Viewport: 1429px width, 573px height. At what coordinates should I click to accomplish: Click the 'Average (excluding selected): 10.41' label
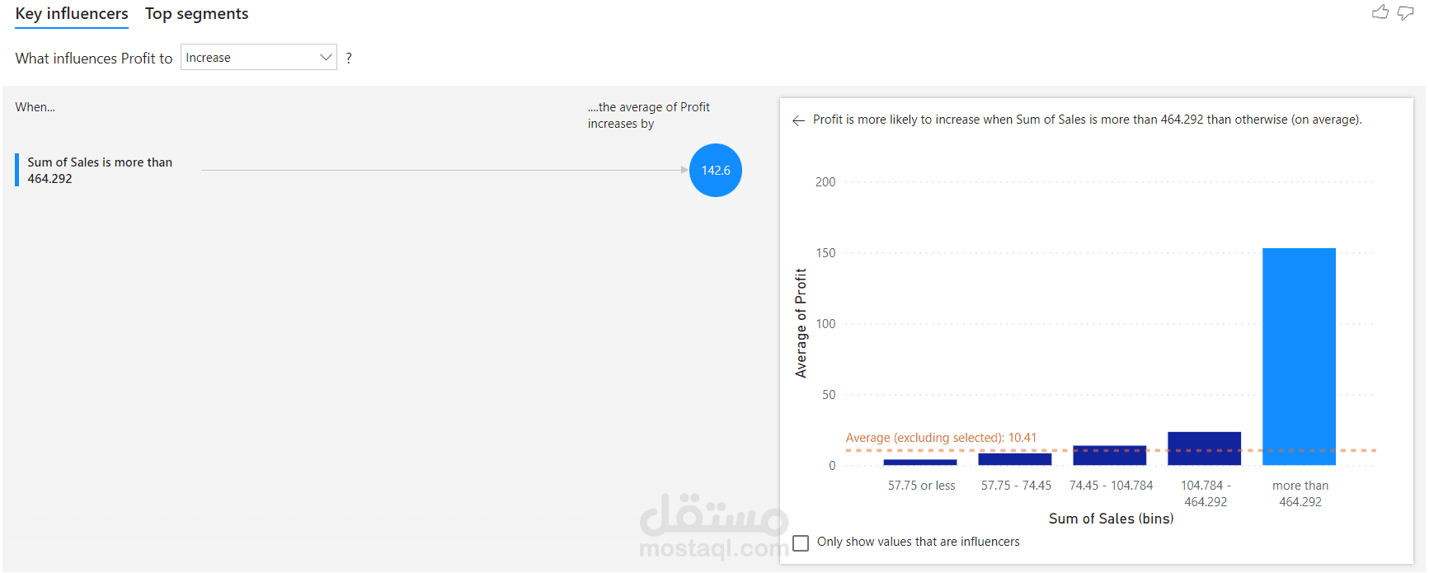point(941,438)
